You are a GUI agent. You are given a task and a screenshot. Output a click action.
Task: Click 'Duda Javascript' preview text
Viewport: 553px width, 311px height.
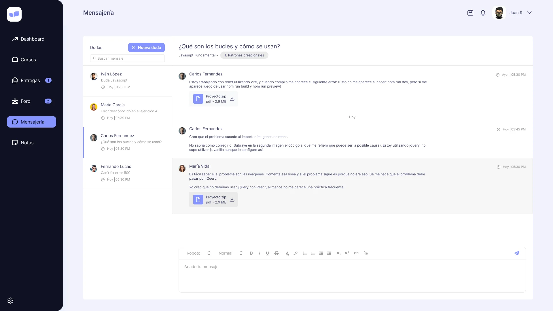114,80
